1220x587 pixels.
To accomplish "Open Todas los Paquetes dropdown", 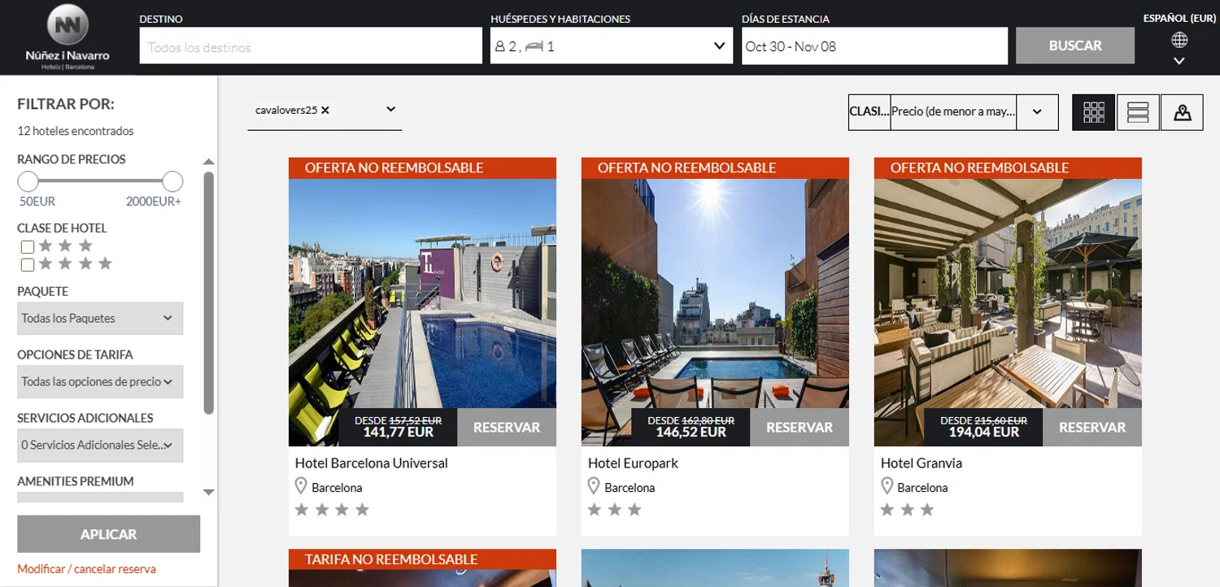I will [x=100, y=319].
